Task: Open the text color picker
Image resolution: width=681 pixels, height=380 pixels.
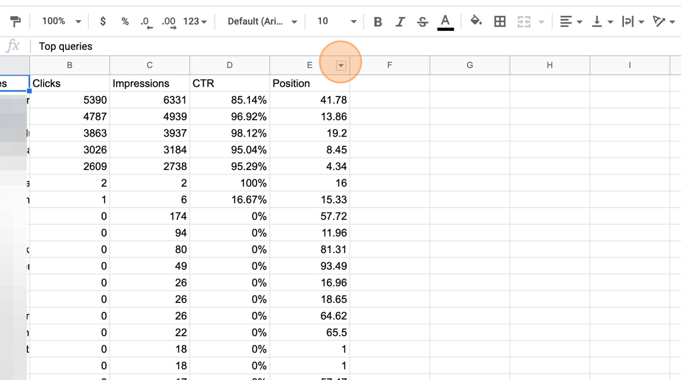Action: [445, 22]
